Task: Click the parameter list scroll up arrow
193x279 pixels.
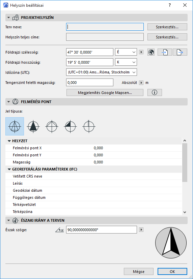Action: pos(185,141)
